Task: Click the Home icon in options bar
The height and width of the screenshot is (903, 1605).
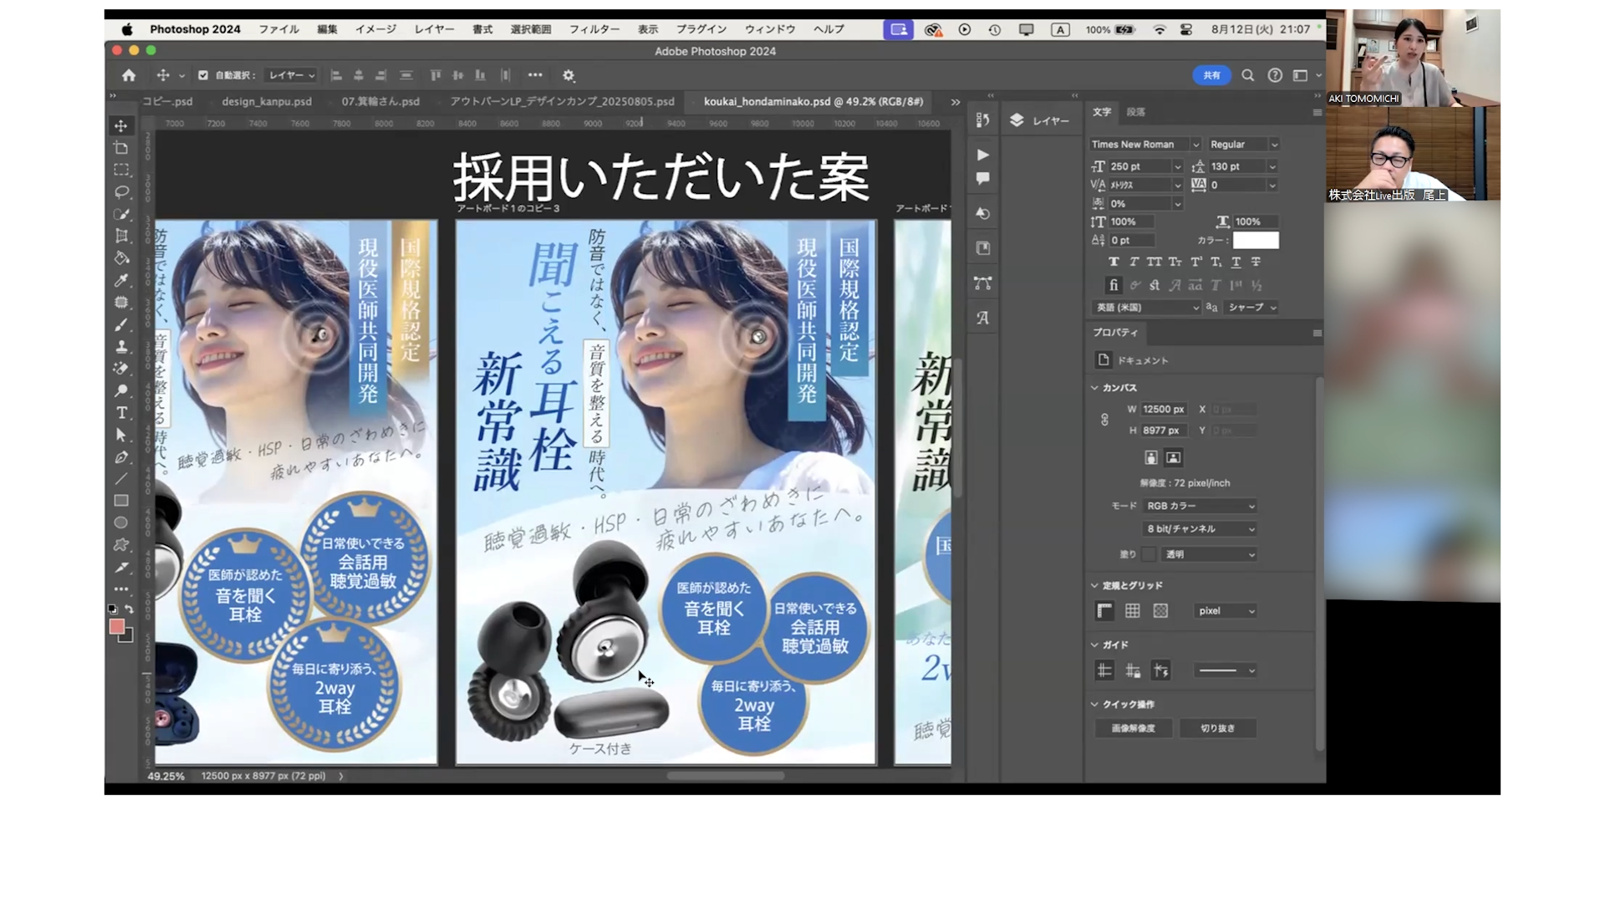Action: click(x=129, y=75)
